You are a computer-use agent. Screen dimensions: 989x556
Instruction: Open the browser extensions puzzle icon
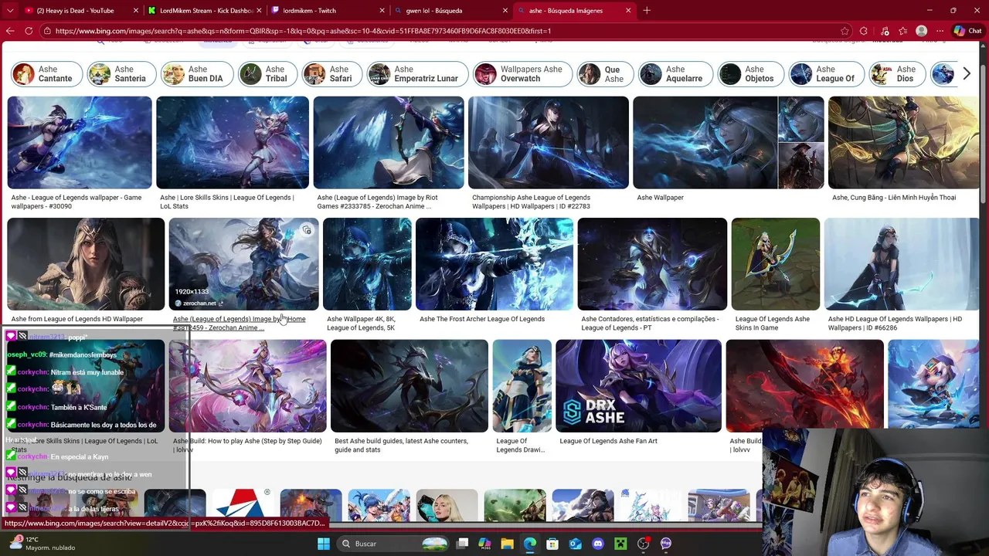click(863, 31)
